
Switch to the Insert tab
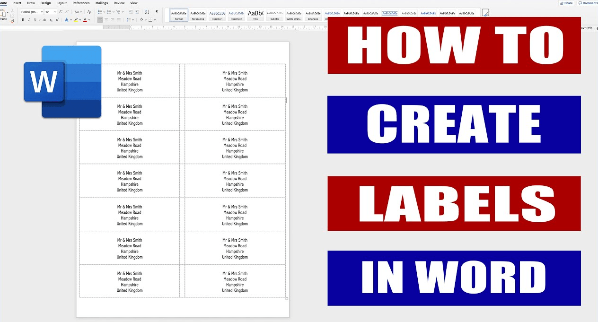[x=17, y=3]
